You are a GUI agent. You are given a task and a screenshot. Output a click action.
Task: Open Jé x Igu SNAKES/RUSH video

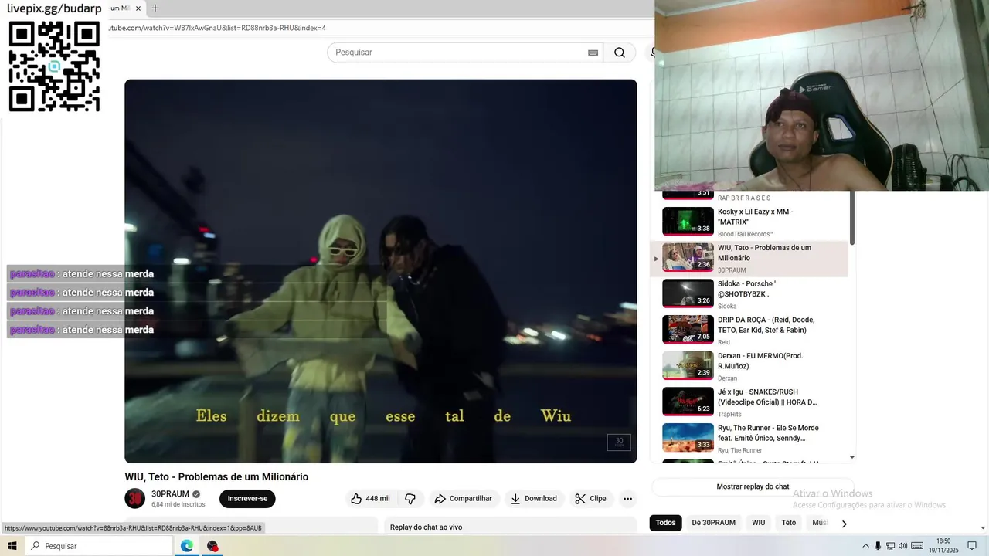[x=749, y=402]
